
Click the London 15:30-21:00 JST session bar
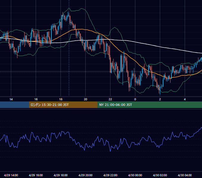click(63, 105)
